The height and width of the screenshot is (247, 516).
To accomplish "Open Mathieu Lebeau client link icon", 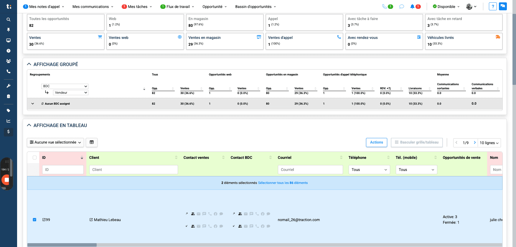I will pyautogui.click(x=91, y=220).
